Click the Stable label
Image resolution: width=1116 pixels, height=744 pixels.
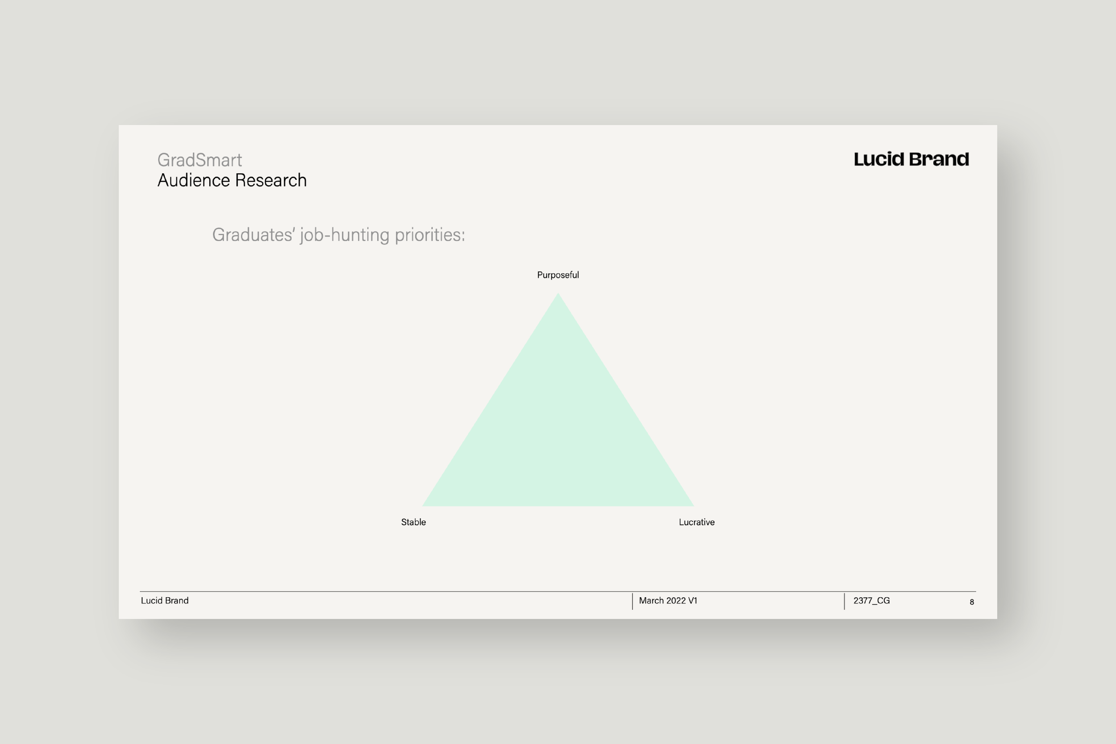pos(413,522)
